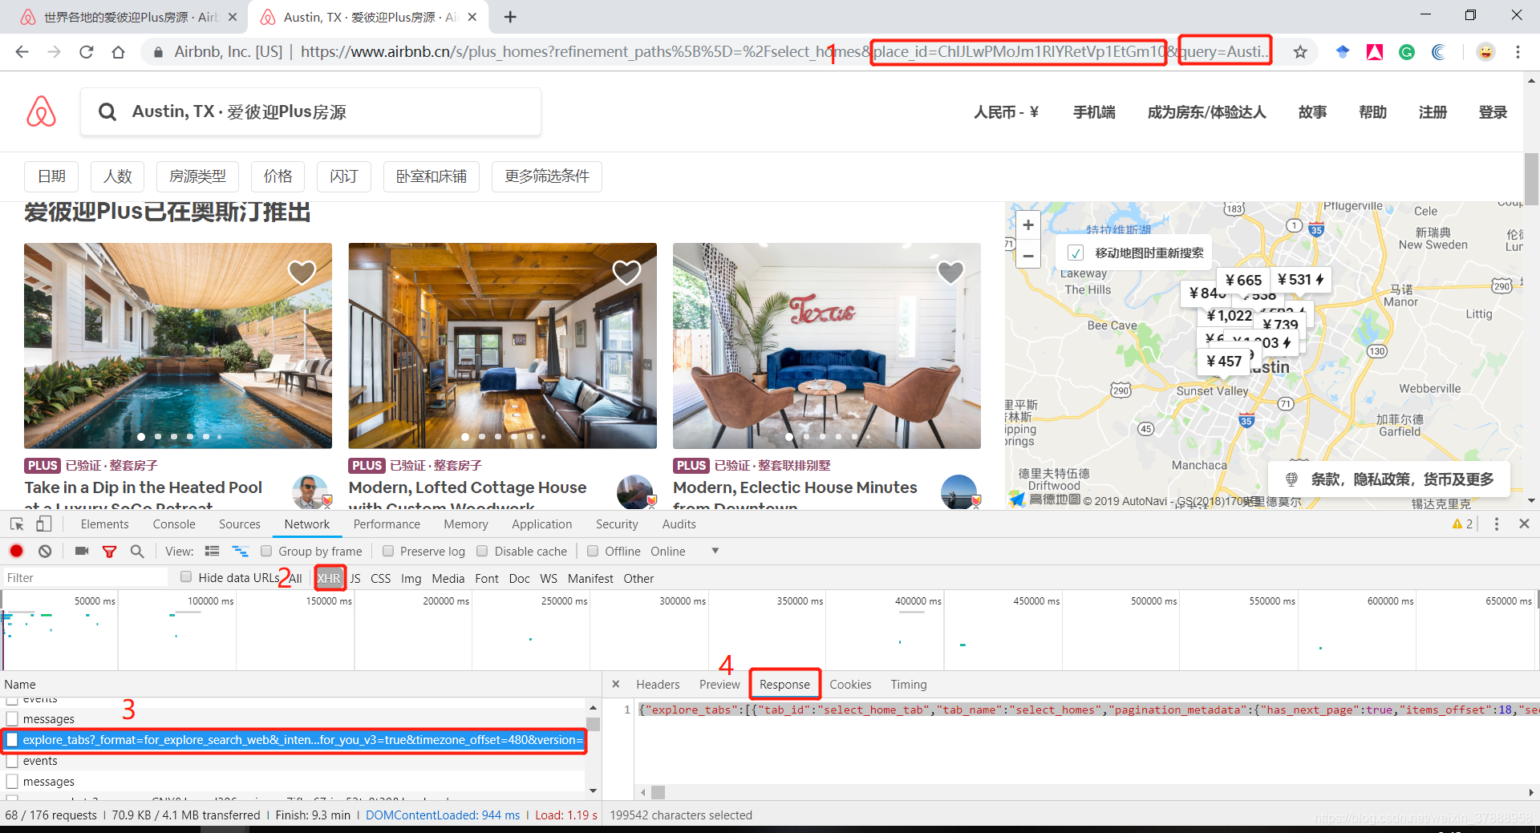Open the Console tab

[x=174, y=524]
